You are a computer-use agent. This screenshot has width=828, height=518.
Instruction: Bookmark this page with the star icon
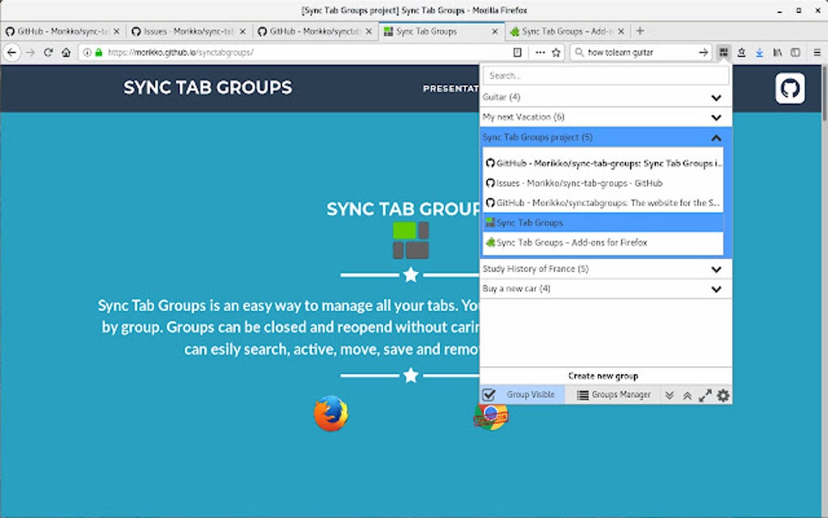point(556,52)
